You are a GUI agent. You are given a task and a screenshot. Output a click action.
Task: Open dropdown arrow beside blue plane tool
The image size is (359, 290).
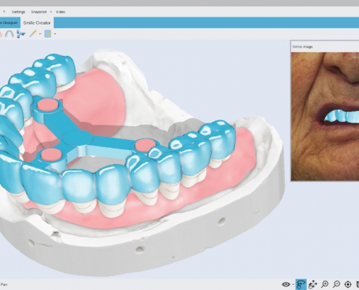pos(55,34)
